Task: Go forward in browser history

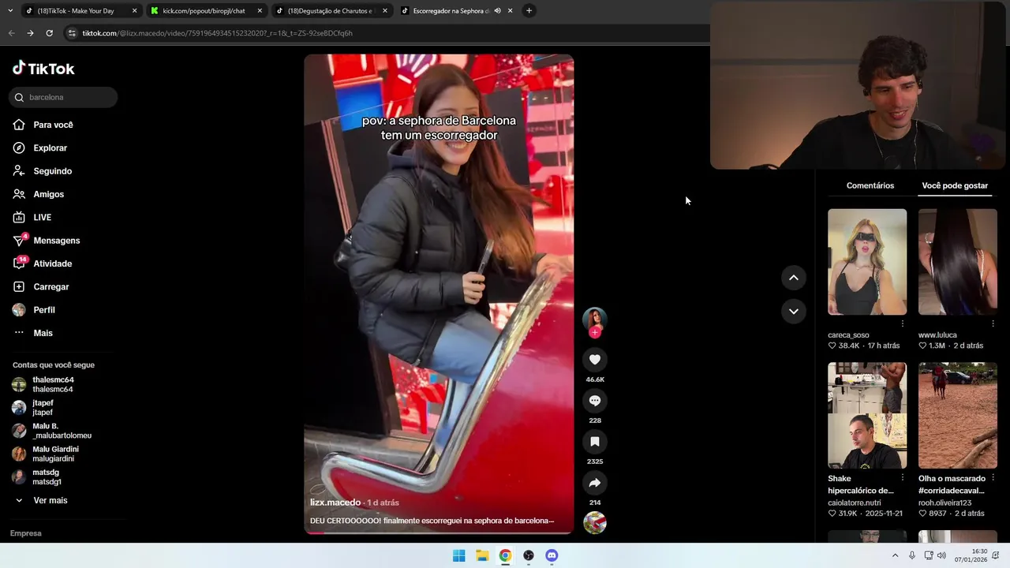Action: coord(30,33)
